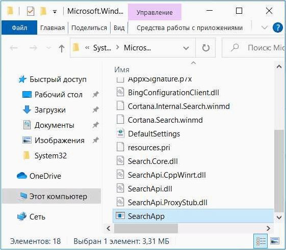Select the resources.pri file
Screen dimensions: 286x250
pos(149,148)
